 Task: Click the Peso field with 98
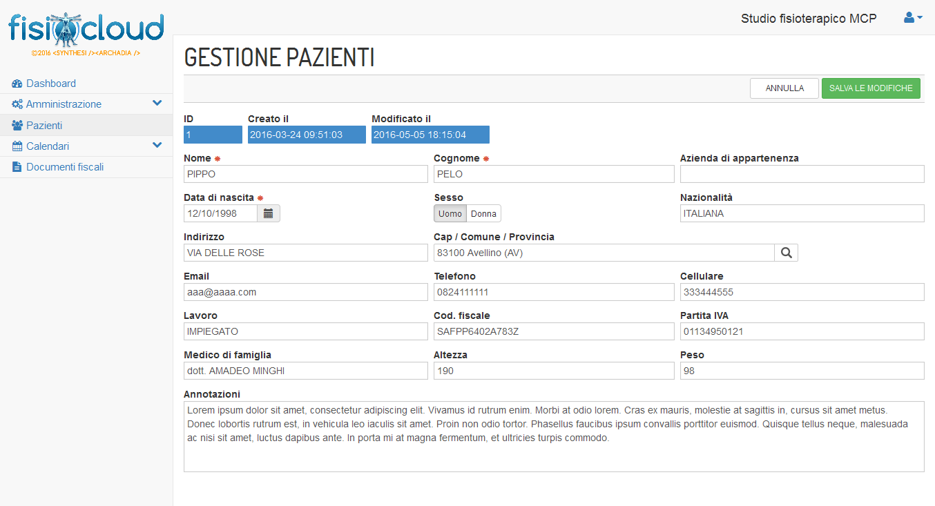(x=802, y=371)
